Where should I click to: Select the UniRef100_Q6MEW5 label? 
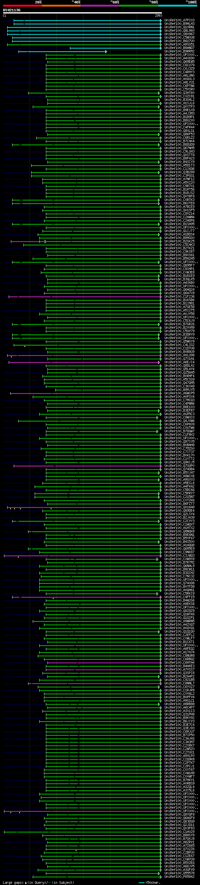tap(179, 62)
